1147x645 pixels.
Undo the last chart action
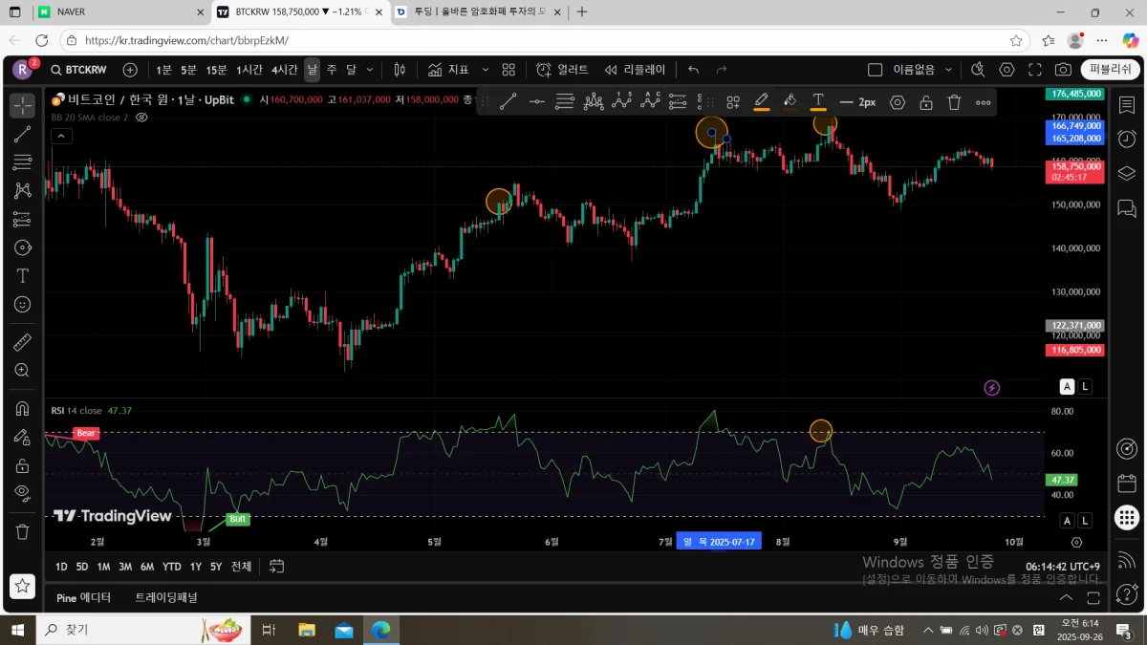(694, 70)
